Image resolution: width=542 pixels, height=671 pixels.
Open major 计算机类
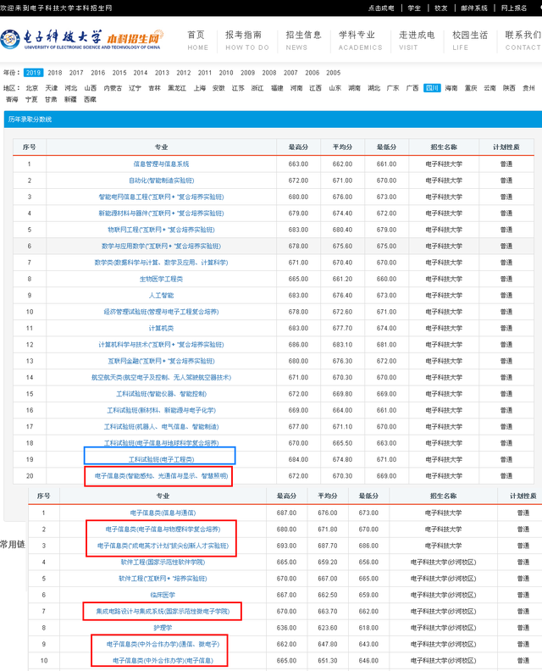click(161, 328)
